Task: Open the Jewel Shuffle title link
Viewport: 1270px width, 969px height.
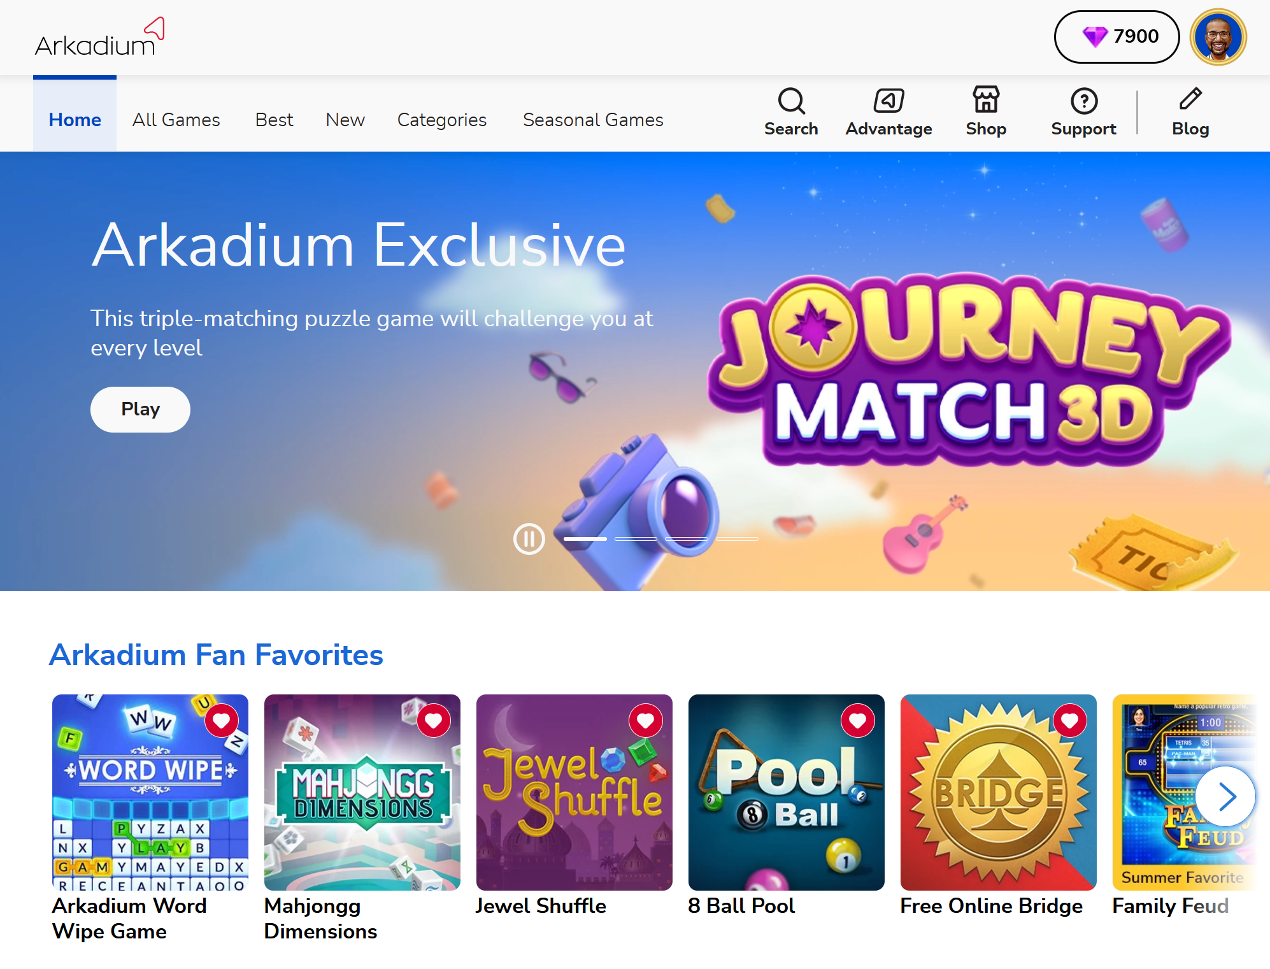Action: 541,905
